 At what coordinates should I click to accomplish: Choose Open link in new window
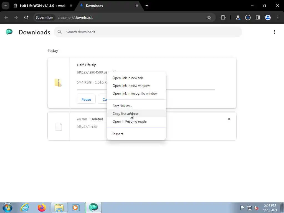pos(136,86)
